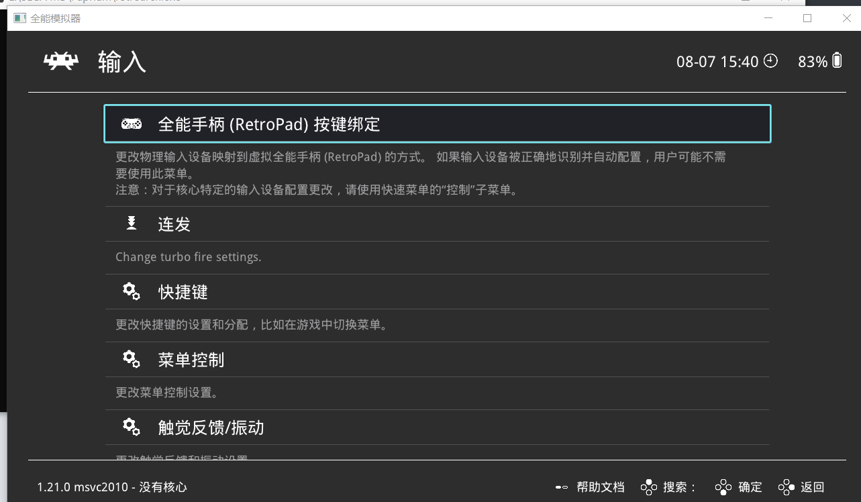Click the gamepad button icon beside 返回
The height and width of the screenshot is (502, 861).
tap(787, 487)
